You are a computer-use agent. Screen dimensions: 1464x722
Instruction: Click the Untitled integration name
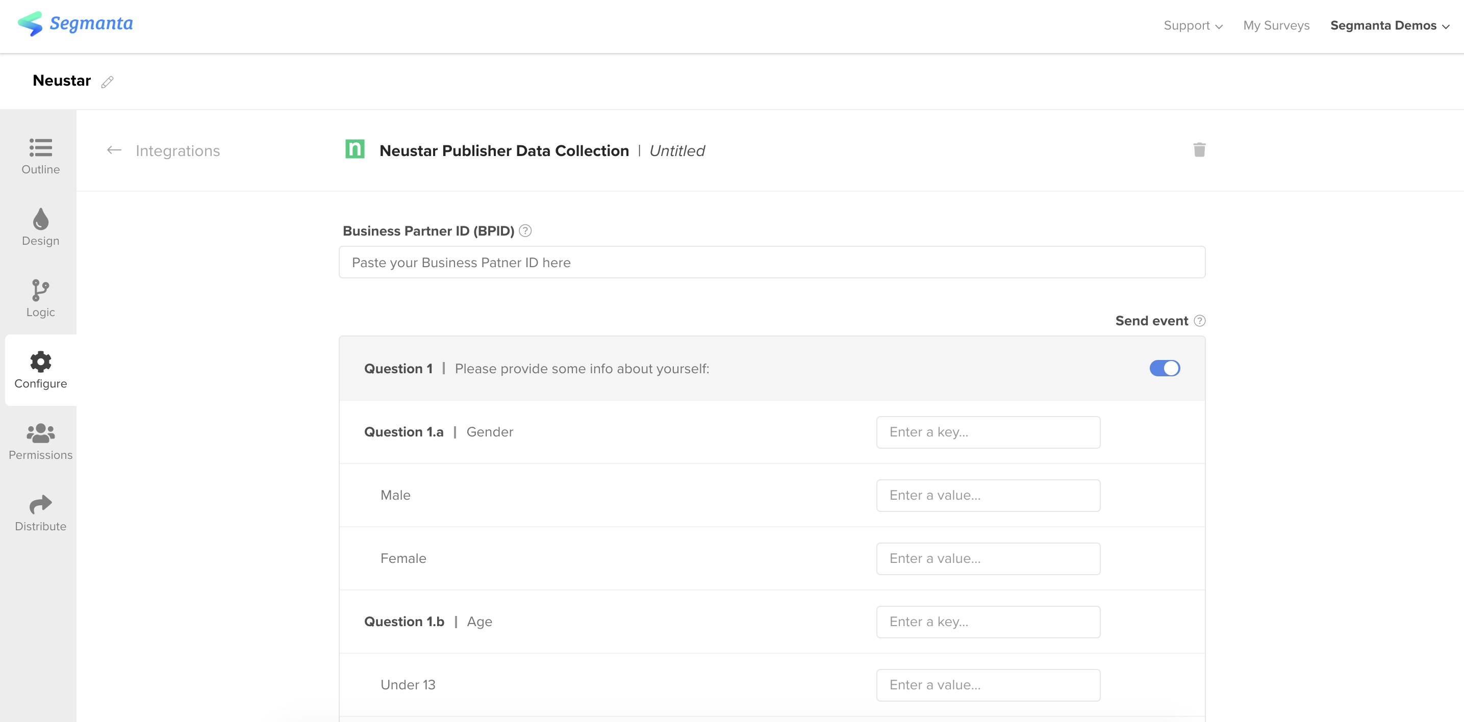(677, 150)
